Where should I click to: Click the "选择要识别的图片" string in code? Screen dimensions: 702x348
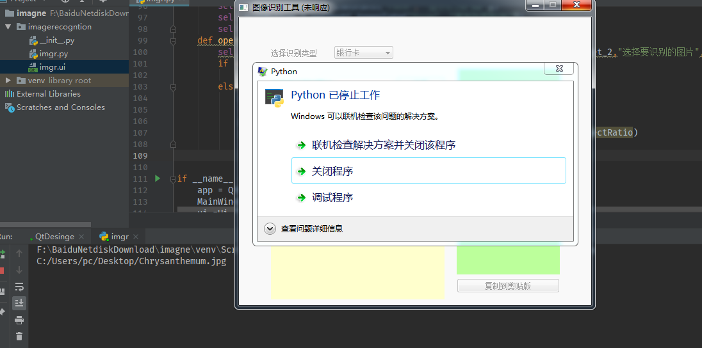click(x=658, y=52)
